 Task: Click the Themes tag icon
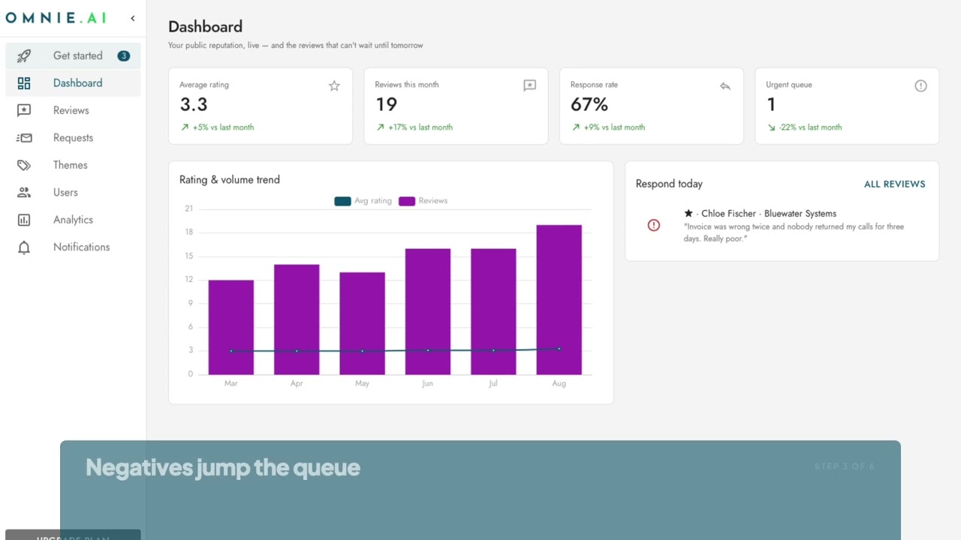tap(24, 165)
